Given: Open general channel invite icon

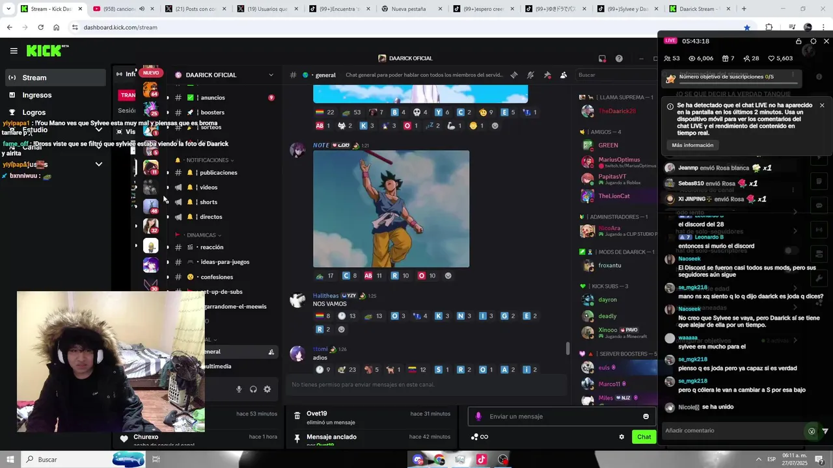Looking at the screenshot, I should (271, 352).
